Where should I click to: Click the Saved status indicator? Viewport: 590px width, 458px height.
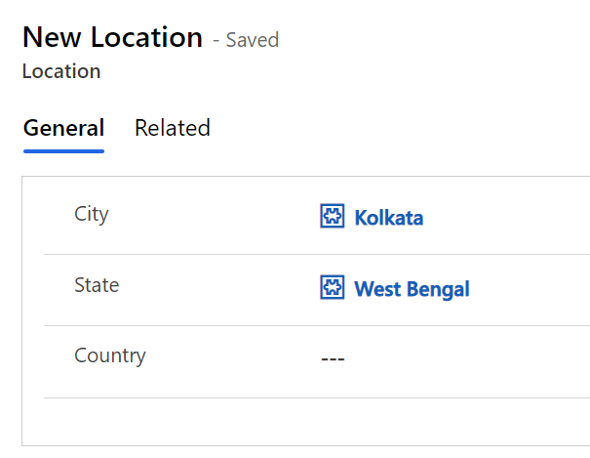[x=252, y=40]
